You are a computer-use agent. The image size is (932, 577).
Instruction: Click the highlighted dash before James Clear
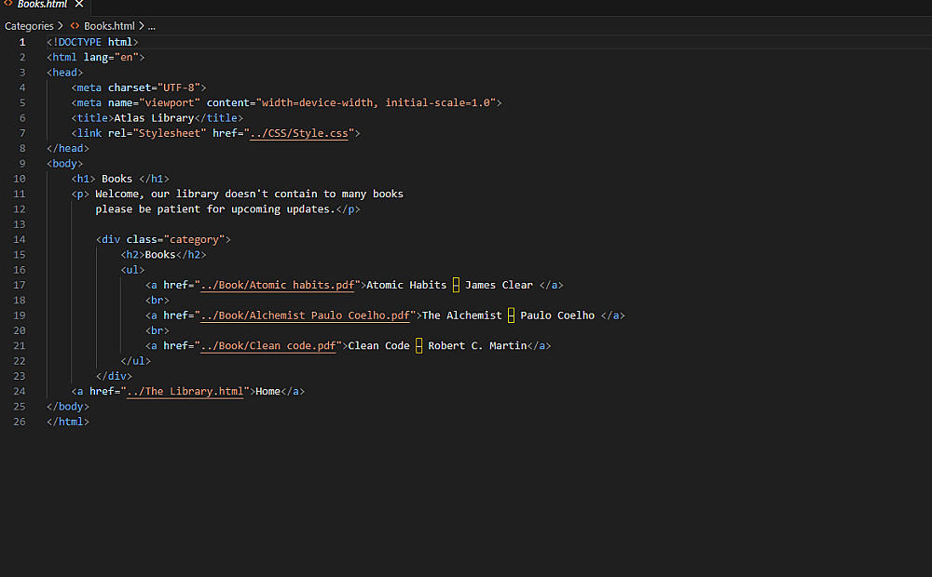[x=456, y=285]
